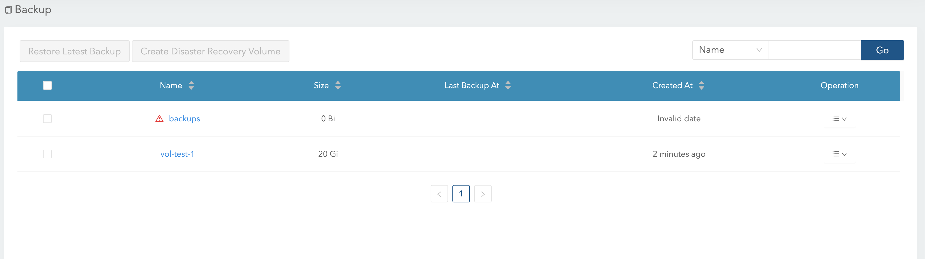Check the select-all checkbox in table header

[47, 85]
